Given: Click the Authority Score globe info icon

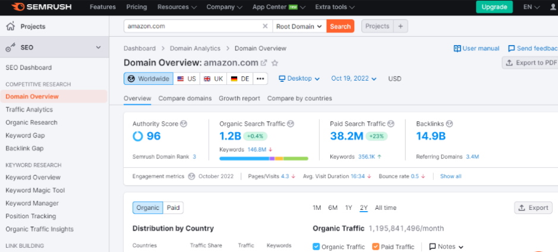Looking at the screenshot, I should pos(184,124).
